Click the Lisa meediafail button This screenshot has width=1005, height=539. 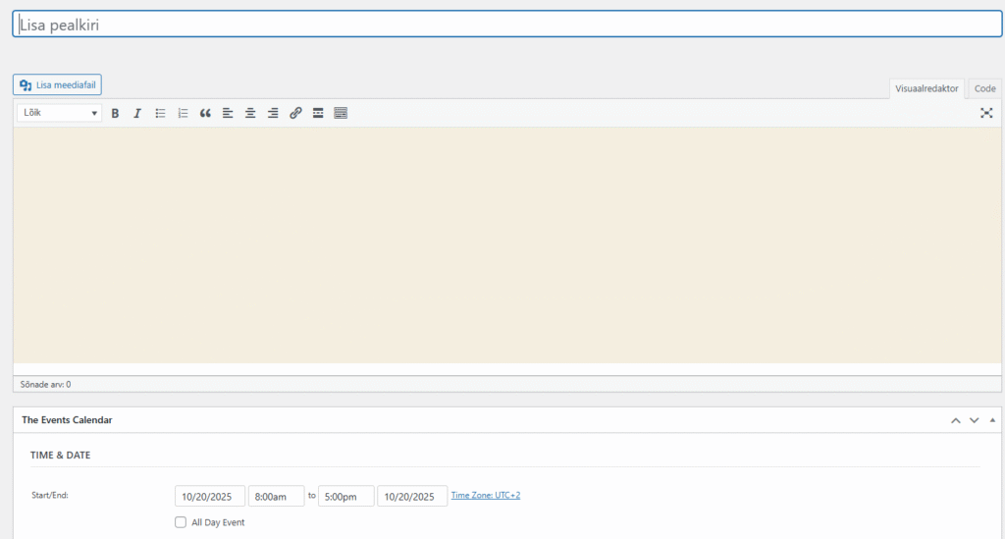coord(57,85)
